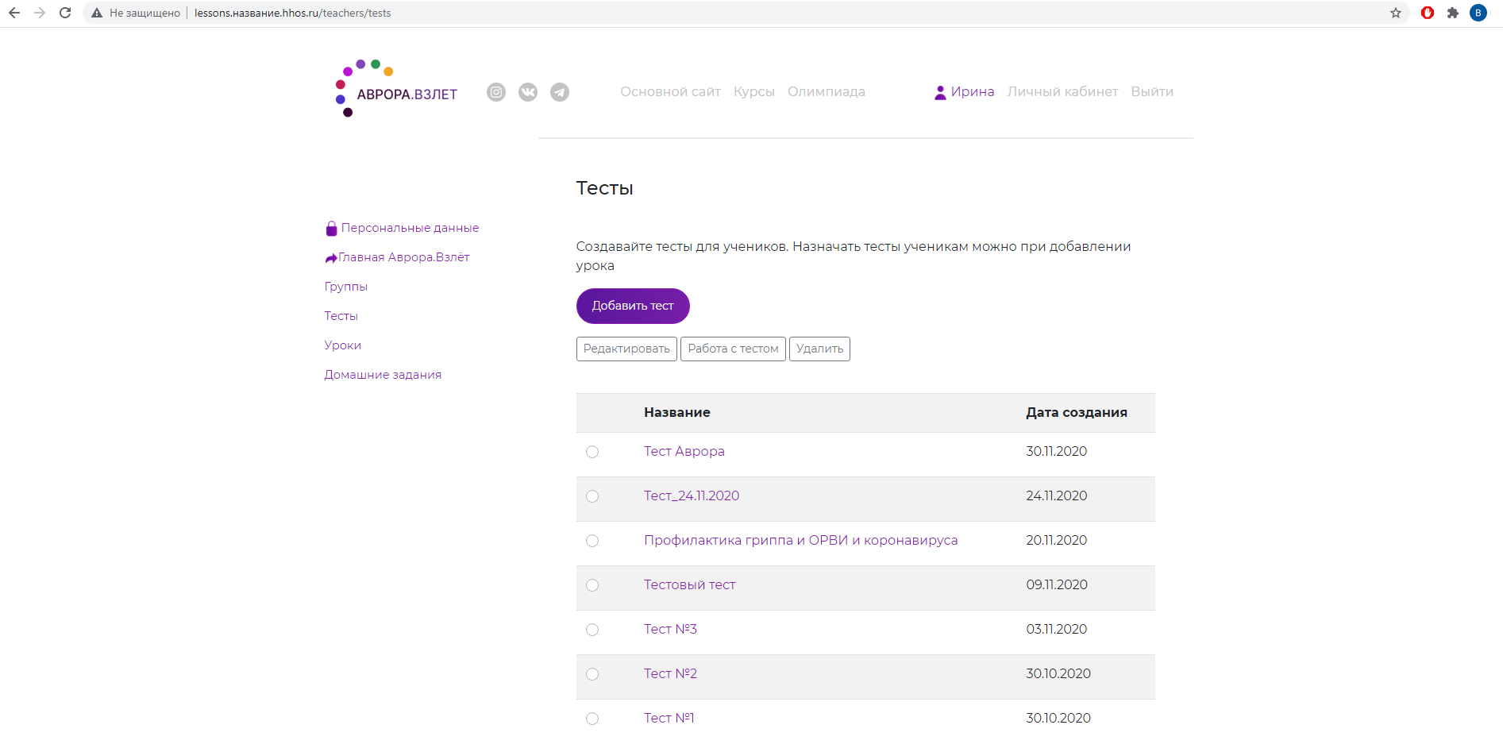Image resolution: width=1503 pixels, height=748 pixels.
Task: Click the Удалить button
Action: click(819, 349)
